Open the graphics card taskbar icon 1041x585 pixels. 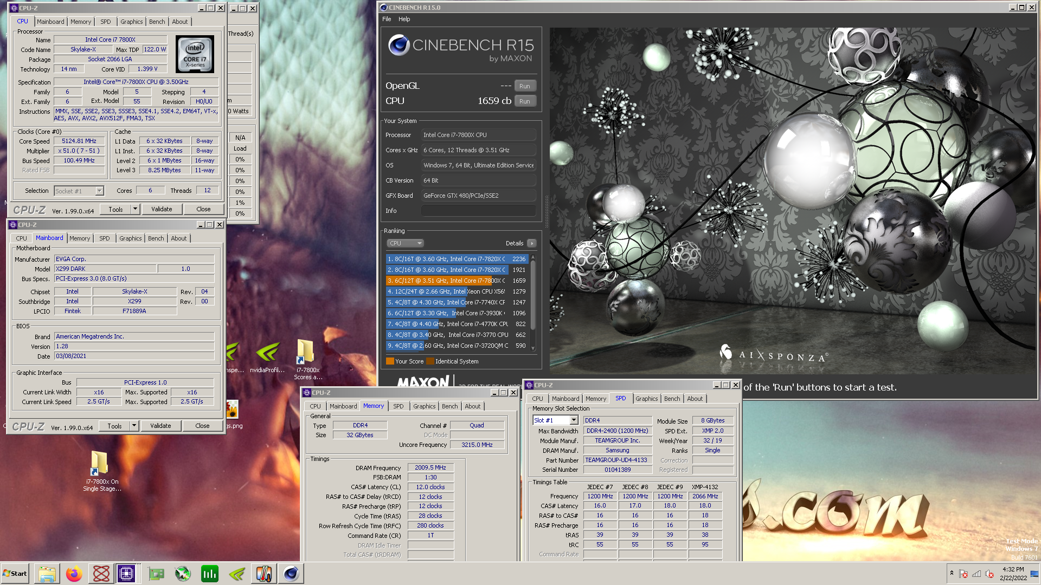pos(156,574)
